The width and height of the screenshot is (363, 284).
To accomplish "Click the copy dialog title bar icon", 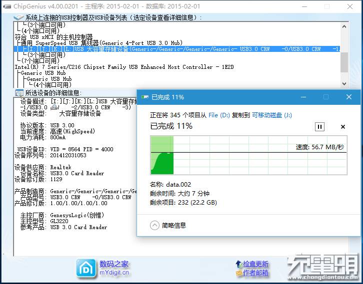I will [145, 97].
